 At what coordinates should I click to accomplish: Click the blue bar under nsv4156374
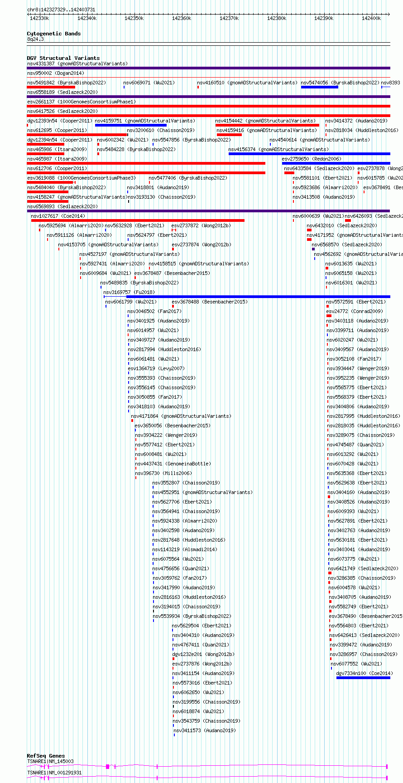pos(309,153)
